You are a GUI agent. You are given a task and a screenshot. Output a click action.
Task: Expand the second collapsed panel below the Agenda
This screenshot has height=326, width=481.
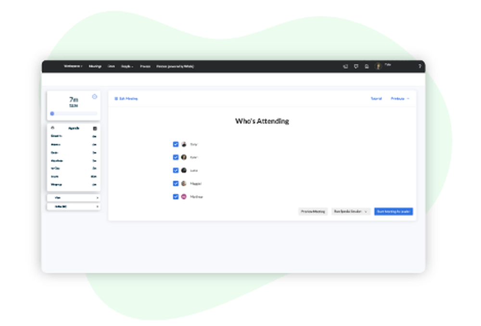pos(74,206)
